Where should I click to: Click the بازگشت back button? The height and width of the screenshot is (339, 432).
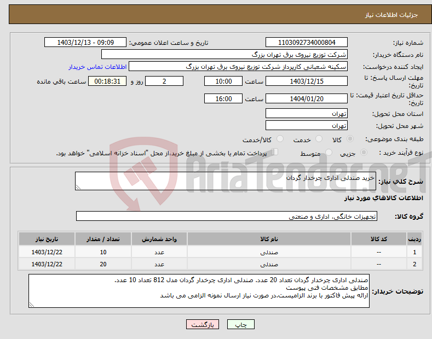click(203, 324)
